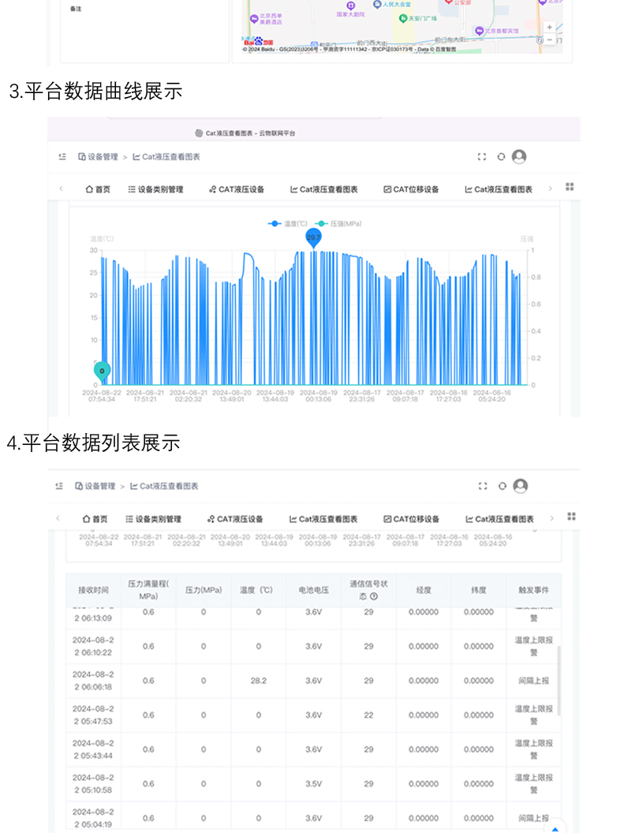
Task: Open user avatar in chart panel header
Action: [519, 157]
